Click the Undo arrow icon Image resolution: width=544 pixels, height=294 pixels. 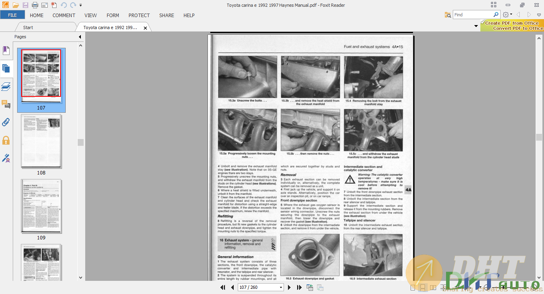click(x=64, y=5)
